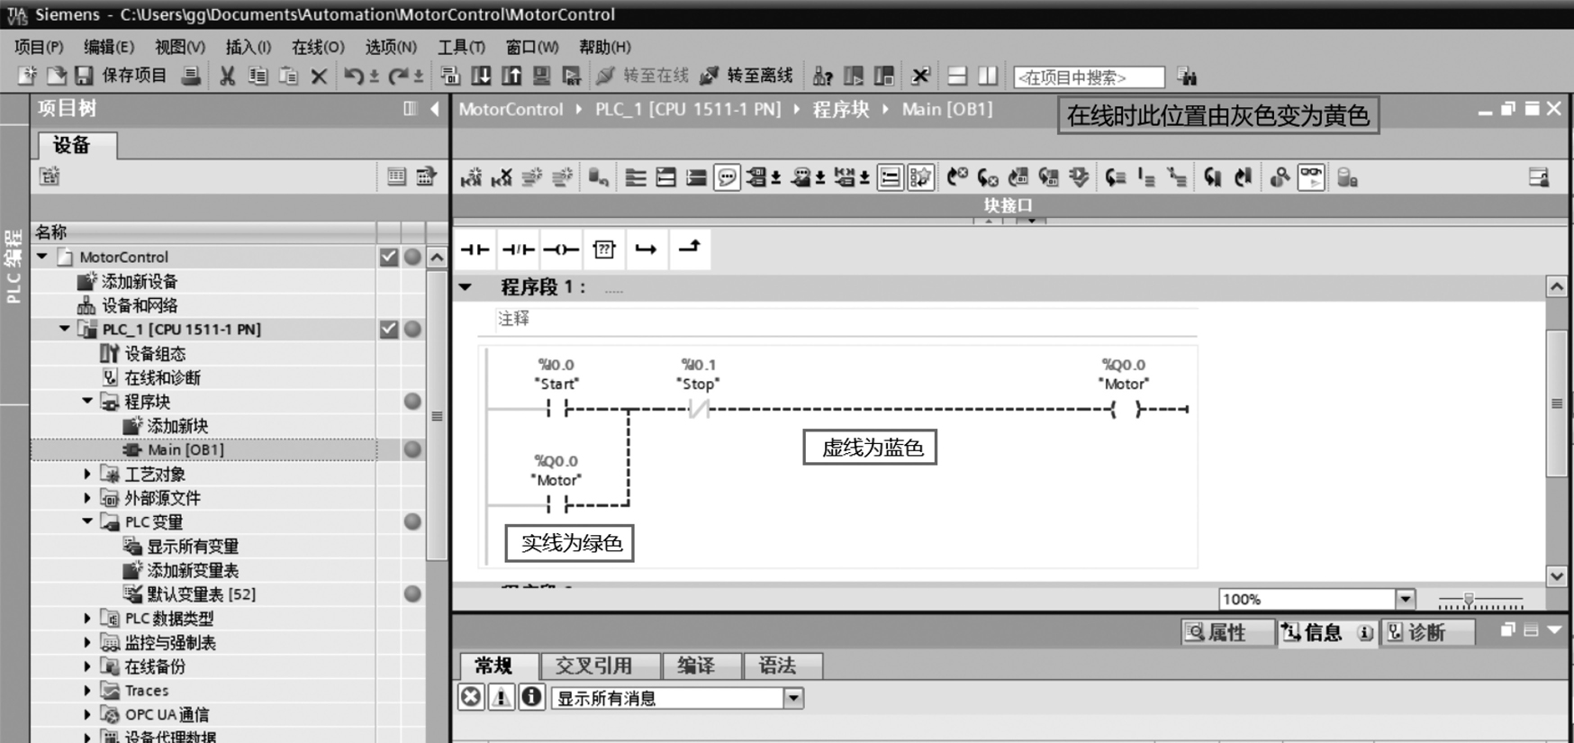This screenshot has height=743, width=1574.
Task: Expand the Traces folder
Action: point(87,691)
